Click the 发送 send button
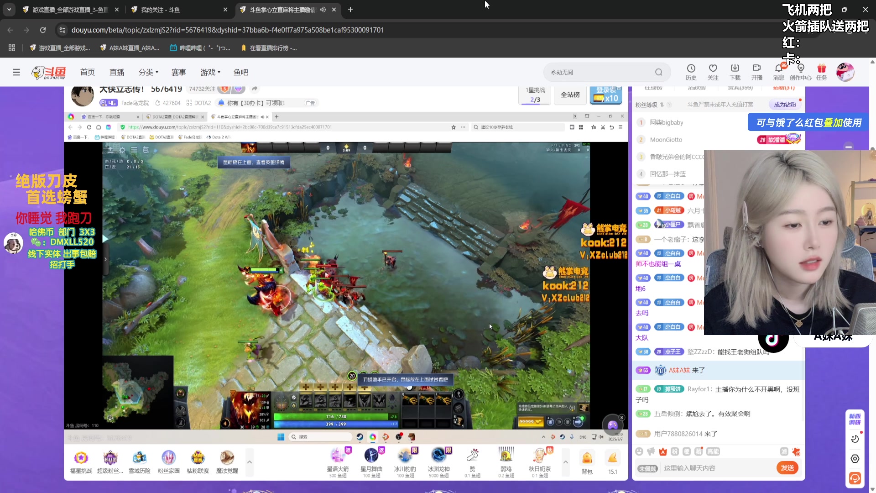876x493 pixels. 787,468
